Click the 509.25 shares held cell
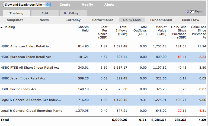The width and height of the screenshot is (208, 126). (x=83, y=78)
